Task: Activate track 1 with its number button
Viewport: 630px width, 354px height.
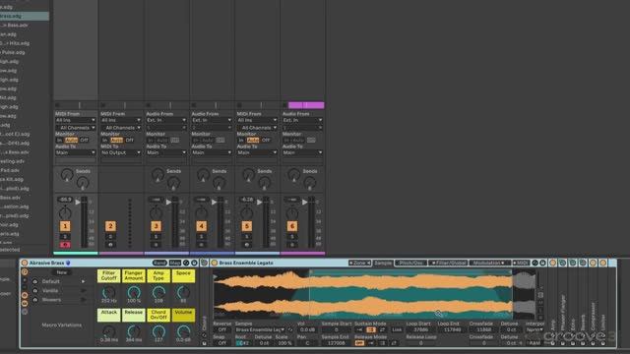Action: coord(65,226)
